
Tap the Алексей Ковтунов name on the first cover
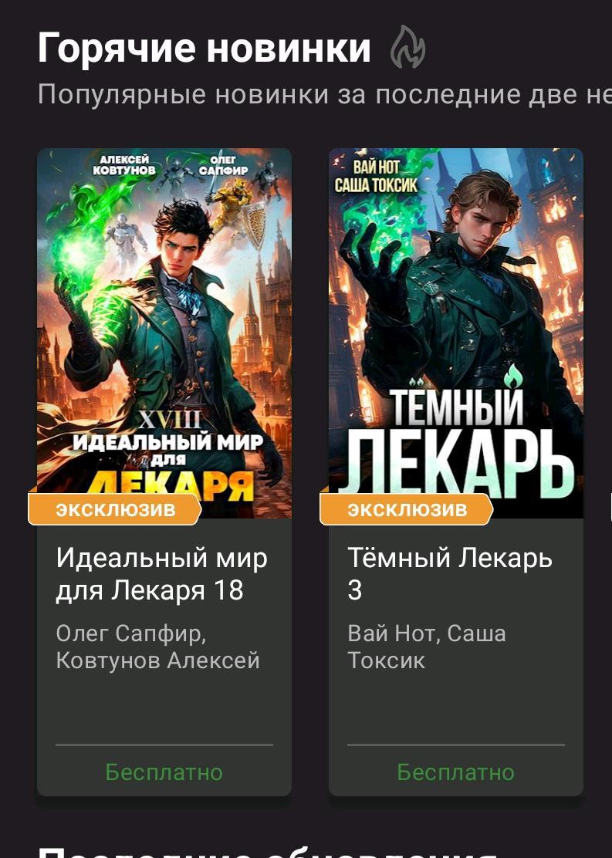coord(123,164)
